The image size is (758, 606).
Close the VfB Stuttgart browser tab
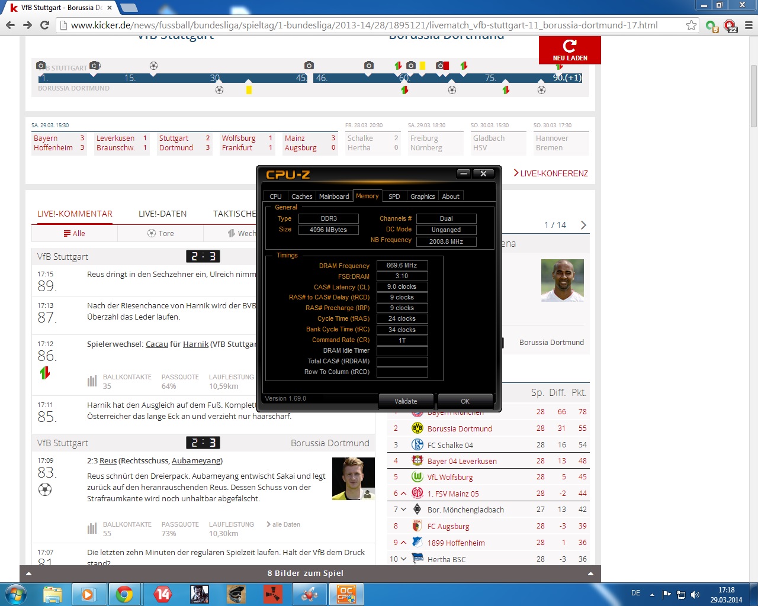coord(110,8)
